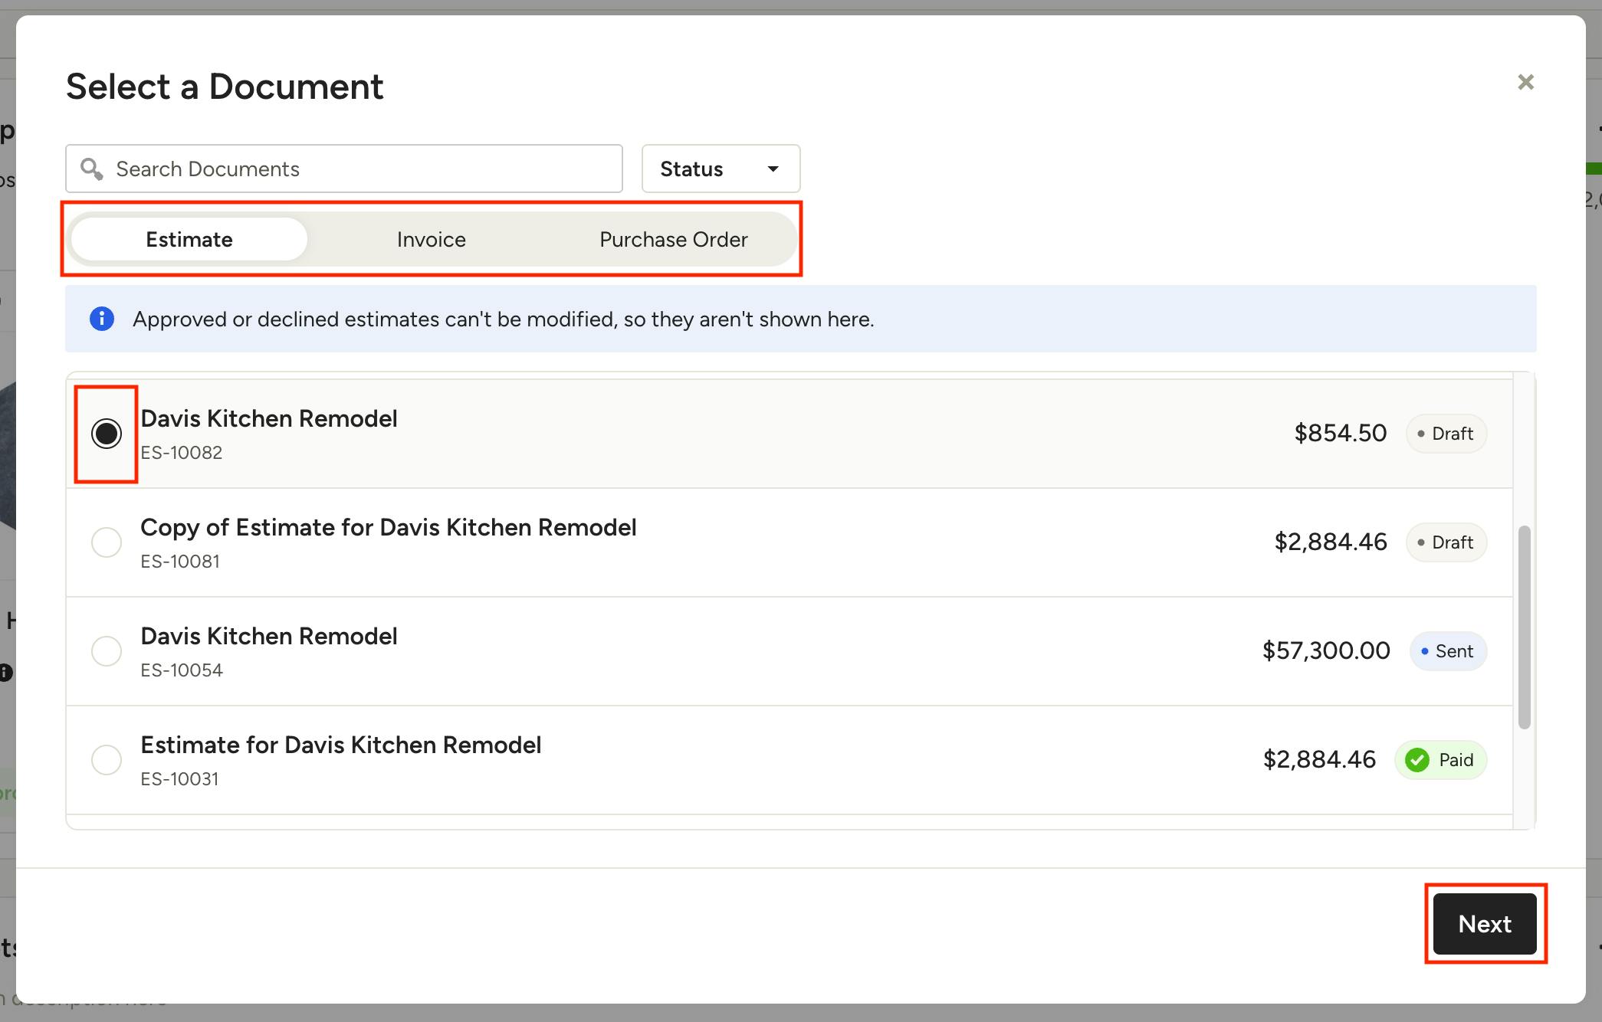The image size is (1602, 1022).
Task: Click the document list scrollbar
Action: tap(1525, 627)
